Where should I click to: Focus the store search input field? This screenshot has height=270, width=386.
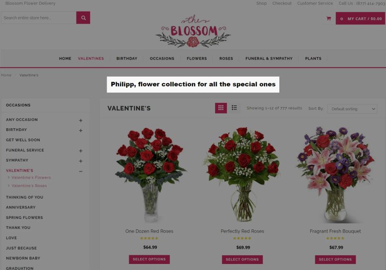[x=39, y=18]
